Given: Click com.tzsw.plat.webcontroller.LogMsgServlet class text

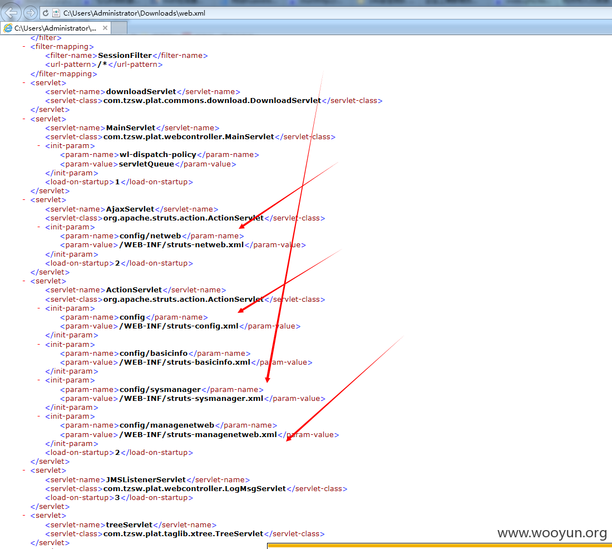Looking at the screenshot, I should tap(195, 488).
